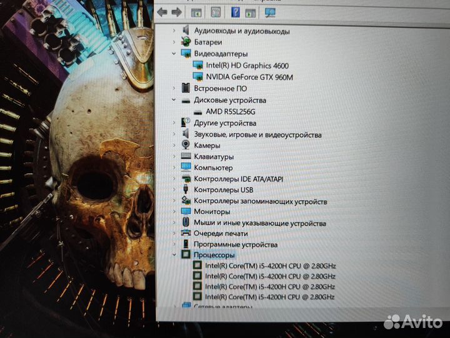Click the Back arrow toolbar icon
Viewport: 450px width, 338px height.
pos(162,13)
